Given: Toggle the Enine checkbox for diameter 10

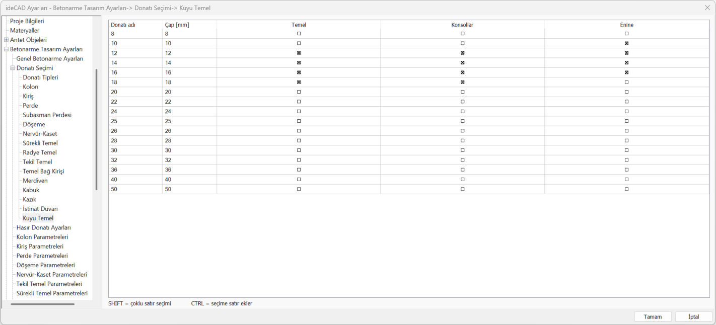Looking at the screenshot, I should pyautogui.click(x=627, y=43).
